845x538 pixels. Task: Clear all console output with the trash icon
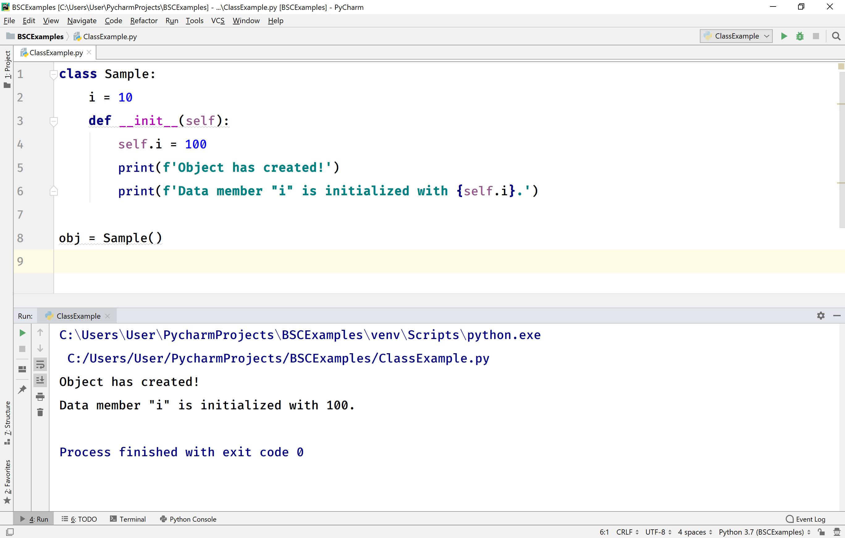pyautogui.click(x=40, y=412)
